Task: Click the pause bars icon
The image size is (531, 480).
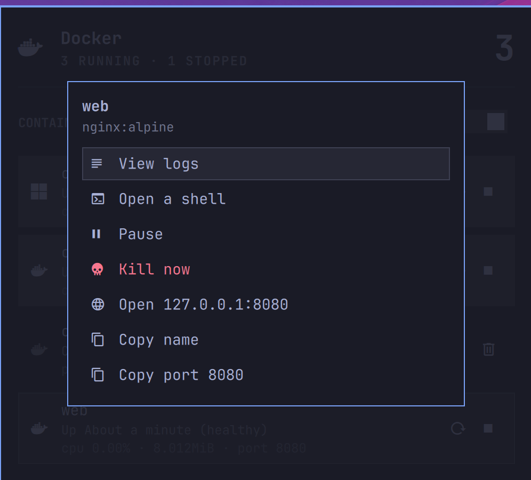Action: pyautogui.click(x=96, y=234)
